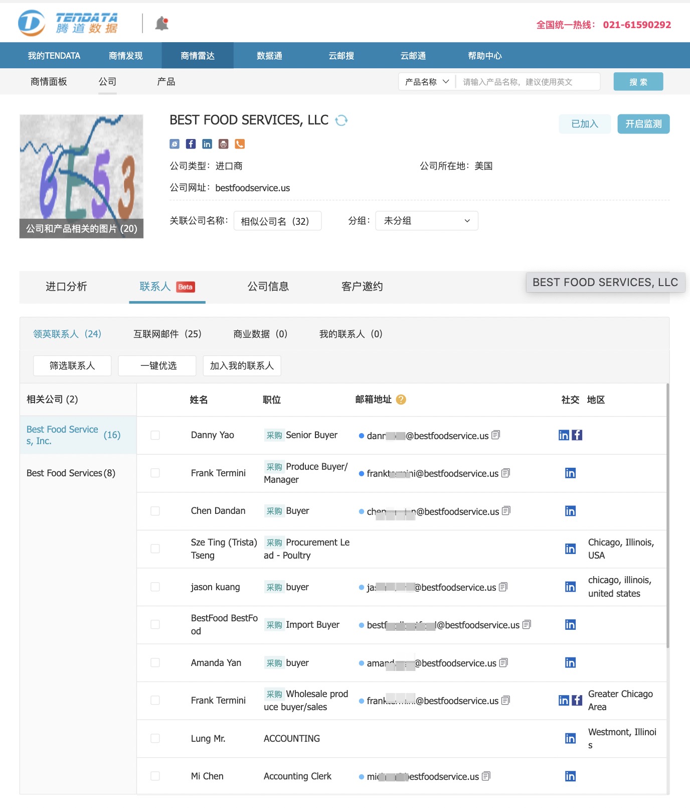Viewport: 690px width, 808px height.
Task: Open Amanda Yan's LinkedIn icon
Action: click(570, 662)
